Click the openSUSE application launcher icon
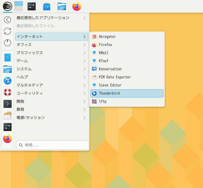 (x=8, y=6)
